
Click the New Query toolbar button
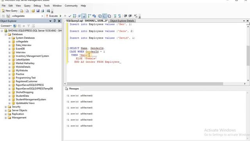9,11
